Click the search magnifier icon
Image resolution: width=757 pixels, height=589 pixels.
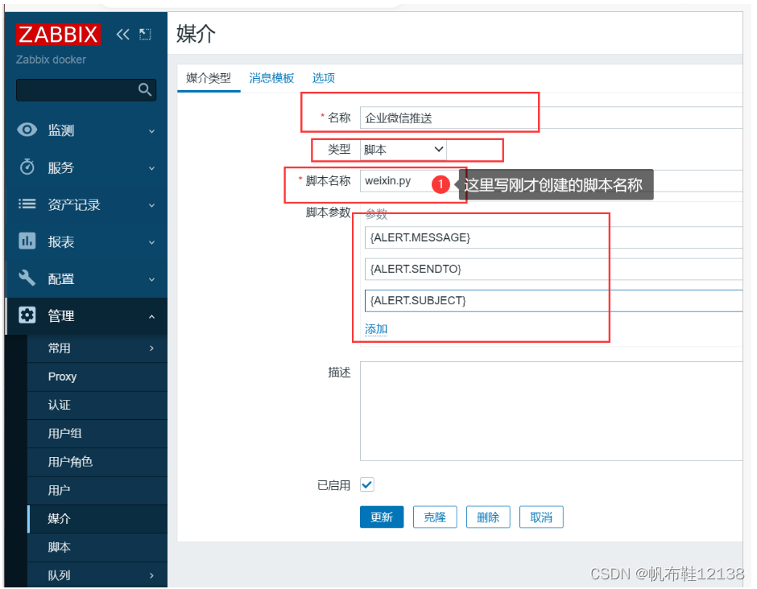145,89
